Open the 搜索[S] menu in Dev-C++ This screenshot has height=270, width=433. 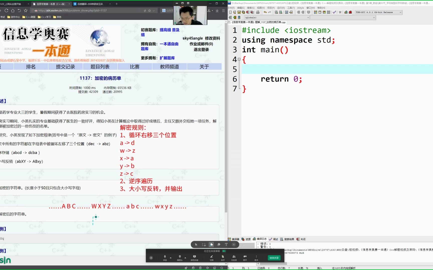tap(251, 8)
